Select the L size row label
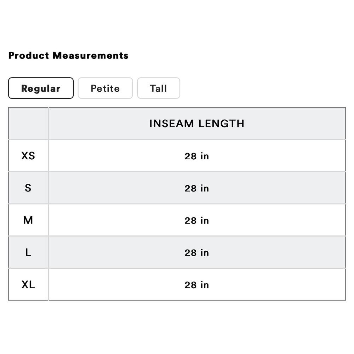 point(28,252)
